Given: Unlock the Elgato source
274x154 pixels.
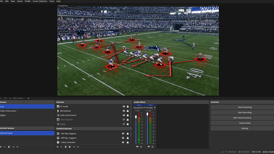Looking at the screenshot, I should [128, 124].
